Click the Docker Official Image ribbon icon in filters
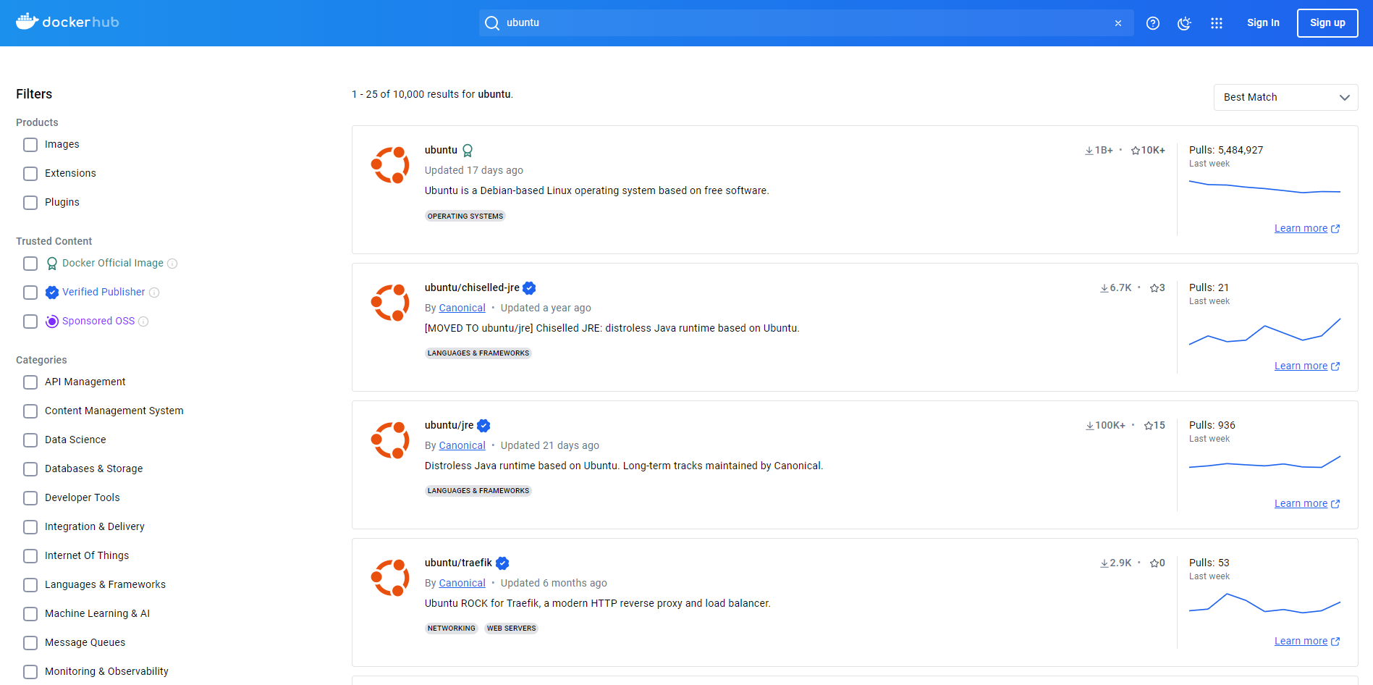The width and height of the screenshot is (1373, 685). pos(52,264)
